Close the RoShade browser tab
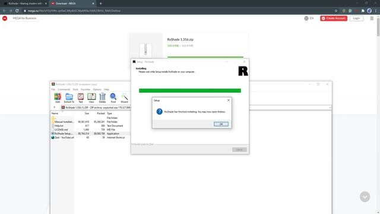This screenshot has height=214, width=380. (46, 4)
